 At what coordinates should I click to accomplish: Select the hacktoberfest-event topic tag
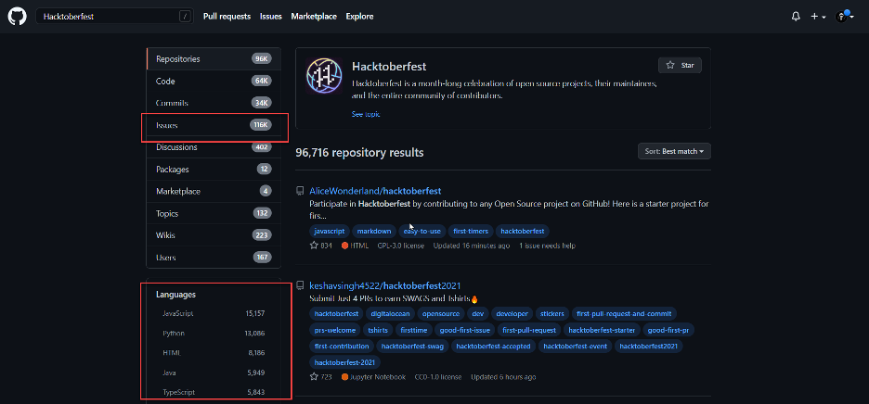click(x=576, y=347)
